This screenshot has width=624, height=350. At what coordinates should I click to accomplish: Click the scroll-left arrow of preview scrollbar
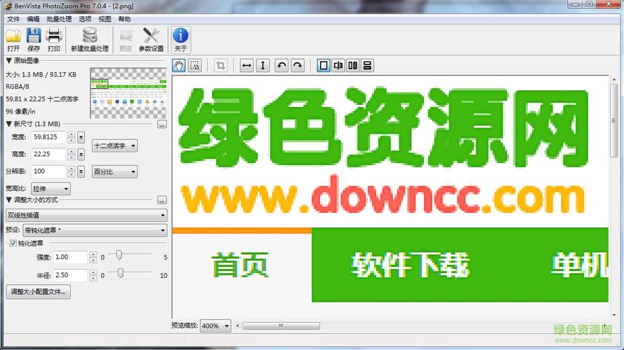point(237,325)
